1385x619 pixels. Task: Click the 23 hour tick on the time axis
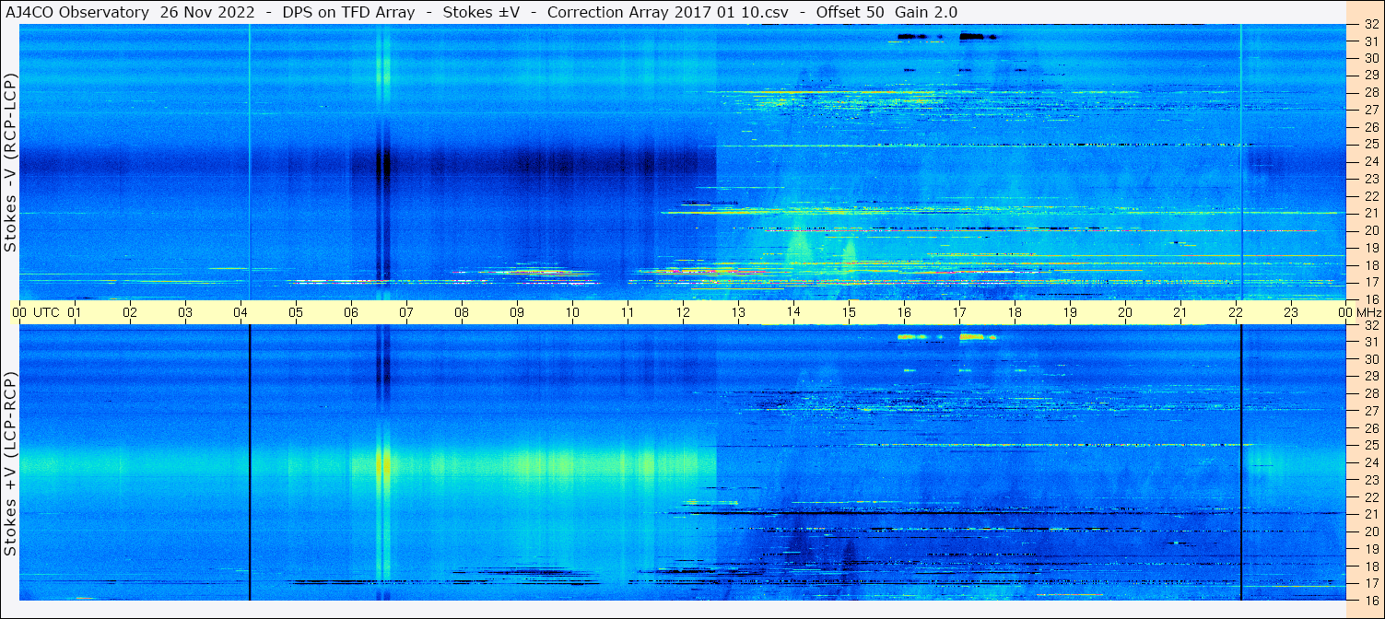(x=1291, y=312)
